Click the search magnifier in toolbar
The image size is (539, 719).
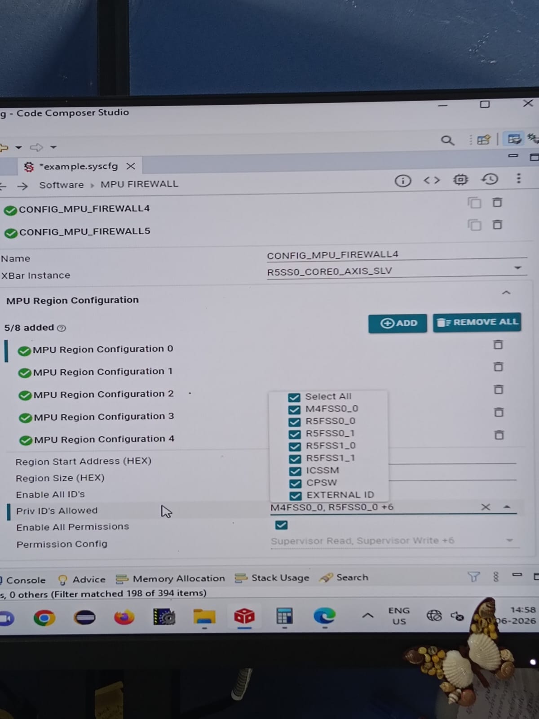(x=447, y=141)
